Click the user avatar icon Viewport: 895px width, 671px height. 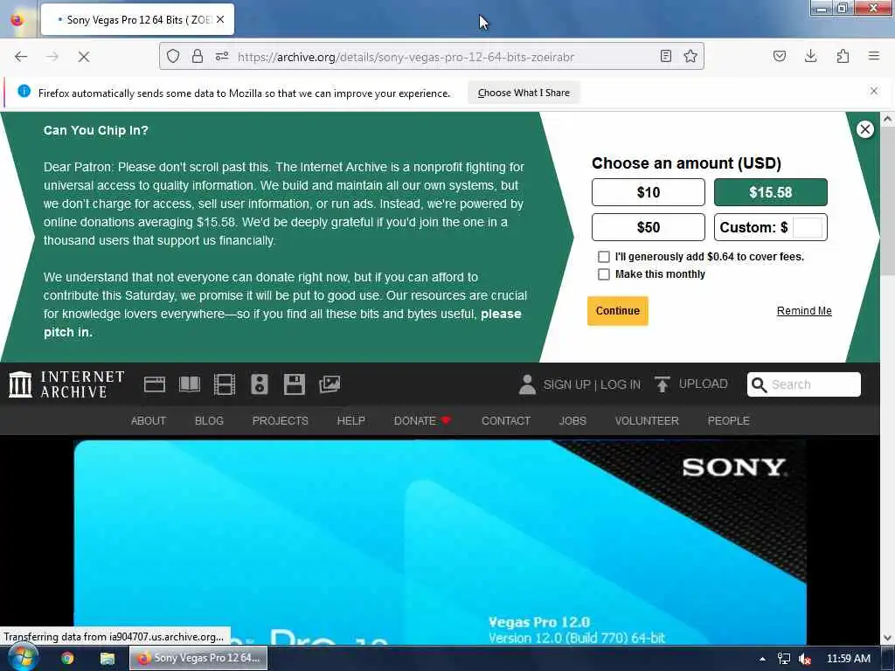tap(527, 384)
